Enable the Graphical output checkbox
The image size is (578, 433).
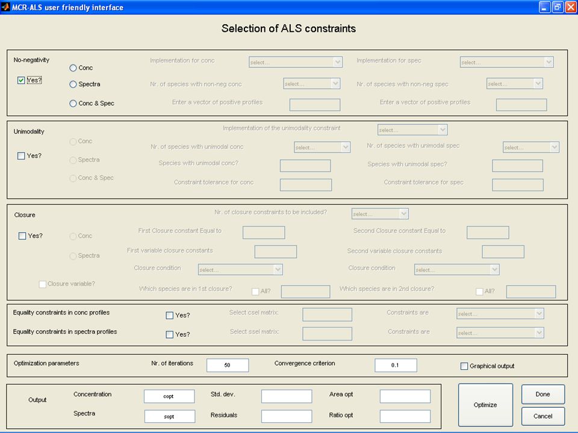pos(464,366)
